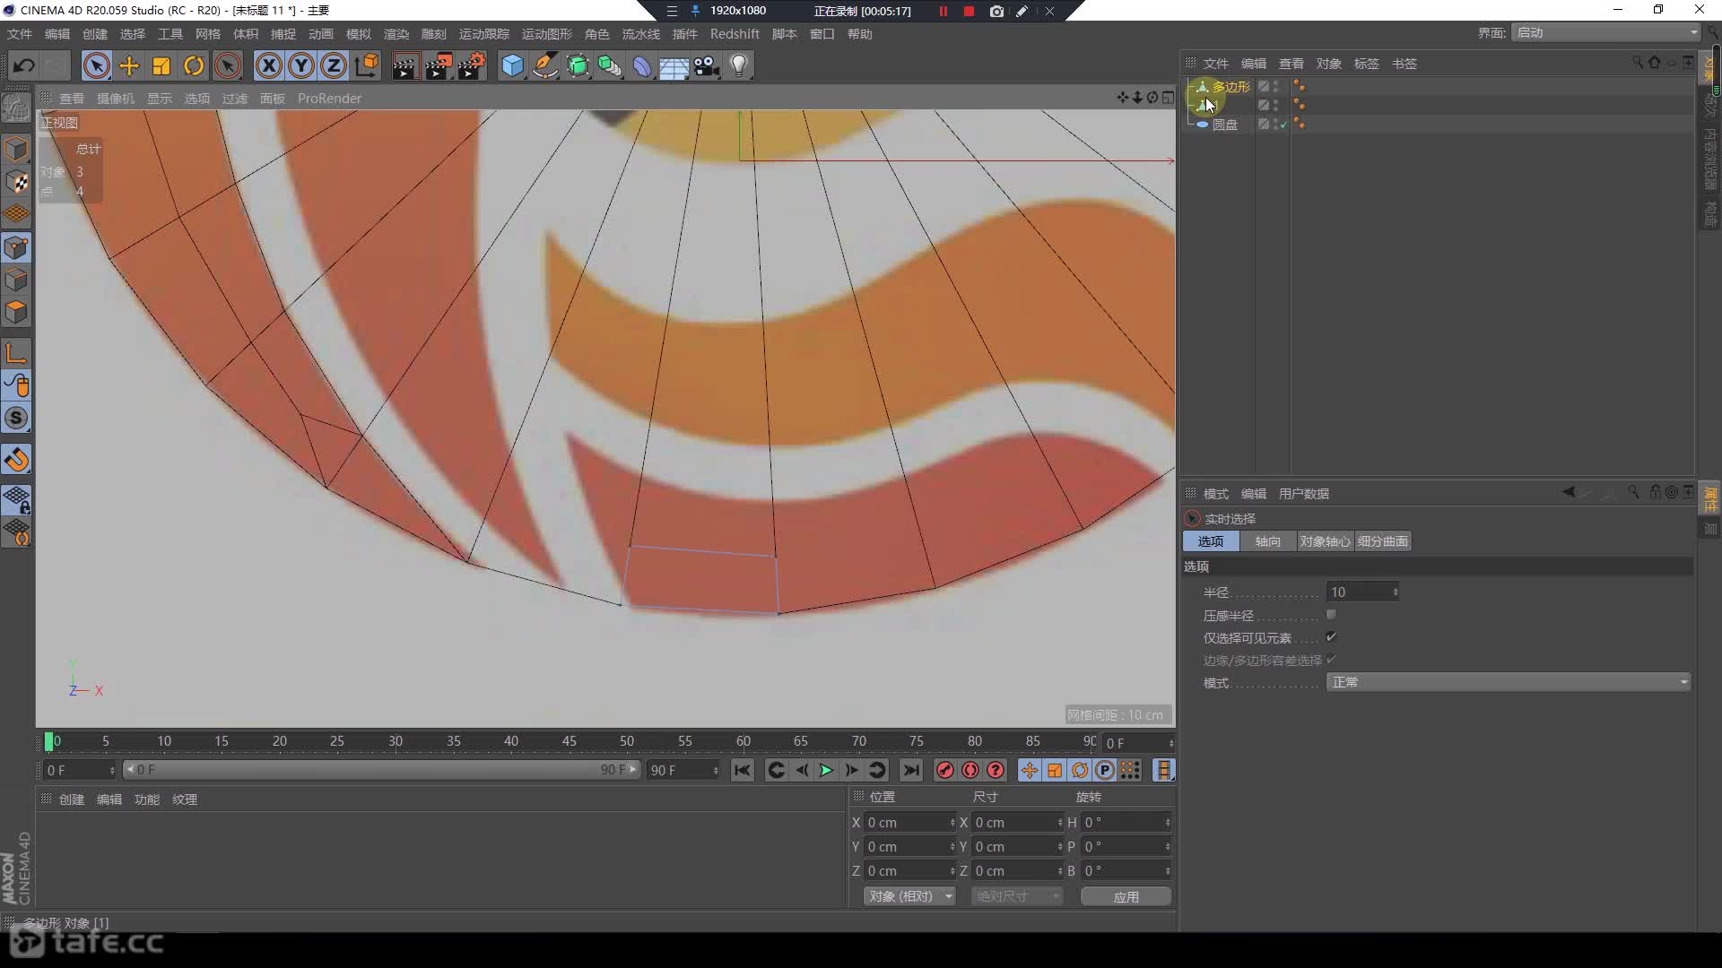Switch to Edges mode icon
Screen dimensions: 1722x968
(x=16, y=280)
